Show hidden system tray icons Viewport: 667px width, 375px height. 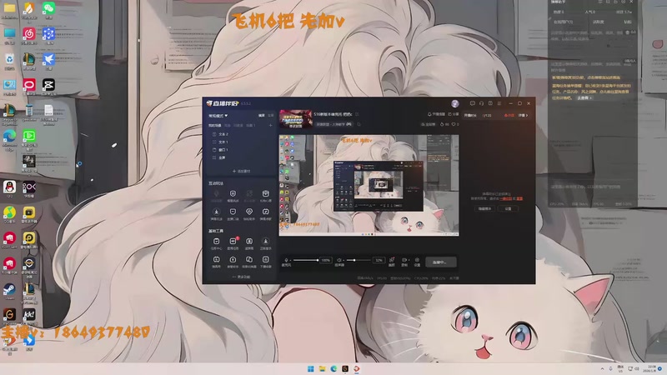[x=602, y=368]
